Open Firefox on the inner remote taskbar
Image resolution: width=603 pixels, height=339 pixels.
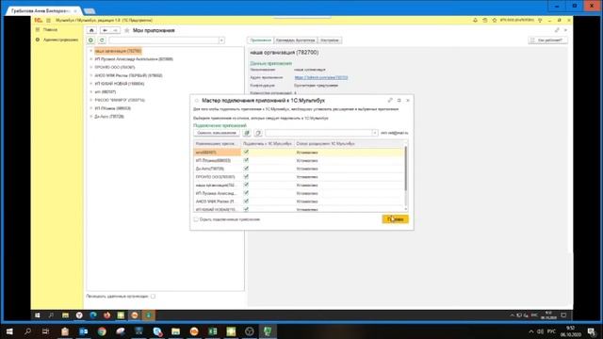106,315
